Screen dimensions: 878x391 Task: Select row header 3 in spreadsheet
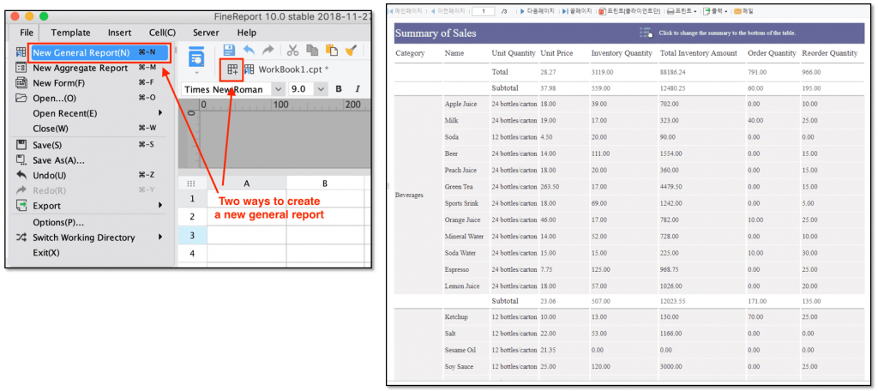[x=192, y=235]
